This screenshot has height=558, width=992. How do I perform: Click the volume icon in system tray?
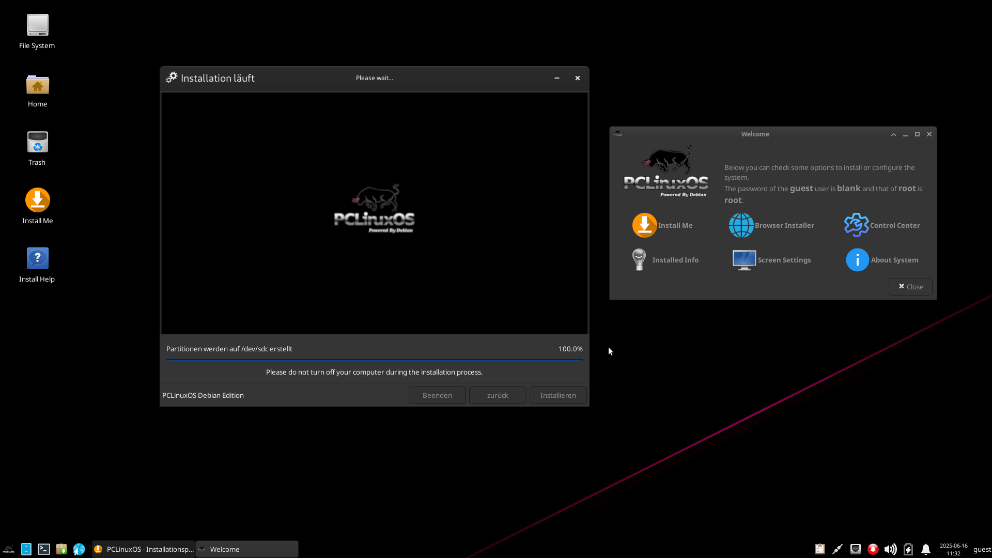[890, 549]
